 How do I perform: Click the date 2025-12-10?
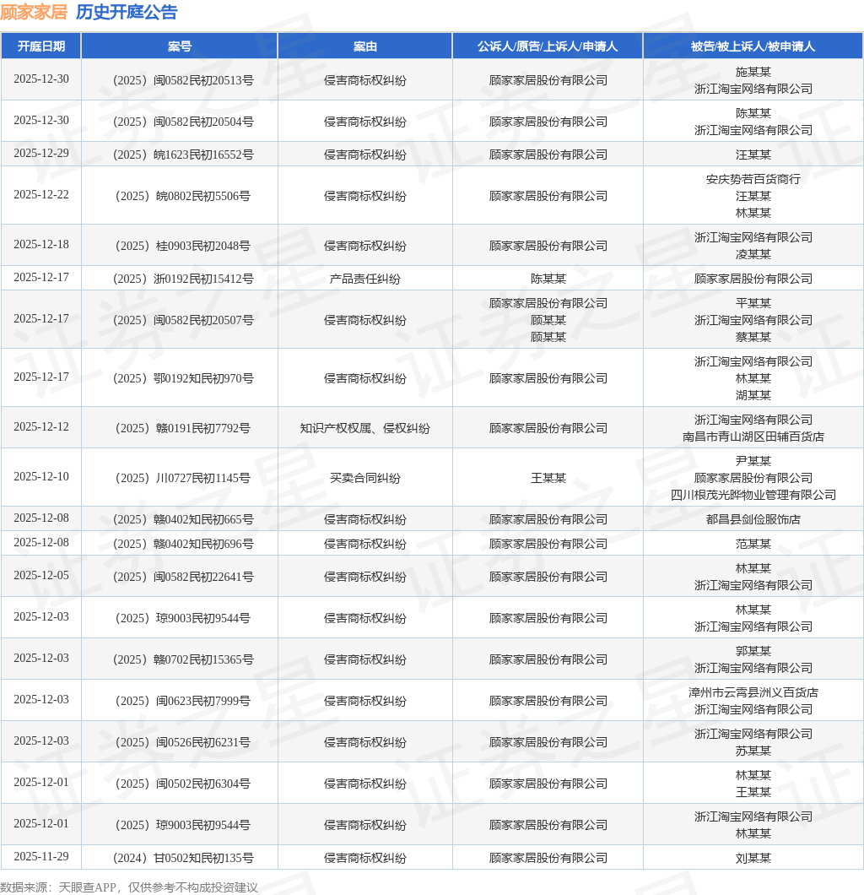click(41, 476)
